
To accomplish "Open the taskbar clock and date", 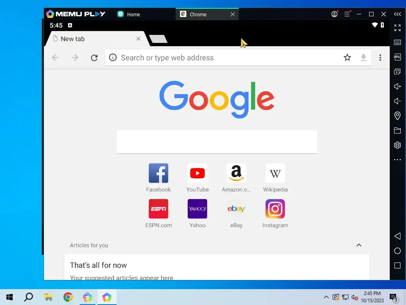I will click(372, 297).
